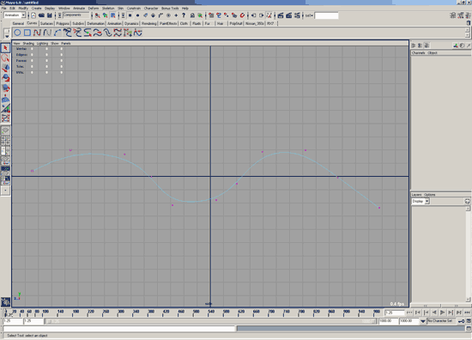Toggle the square vertex selection mask

click(x=130, y=15)
